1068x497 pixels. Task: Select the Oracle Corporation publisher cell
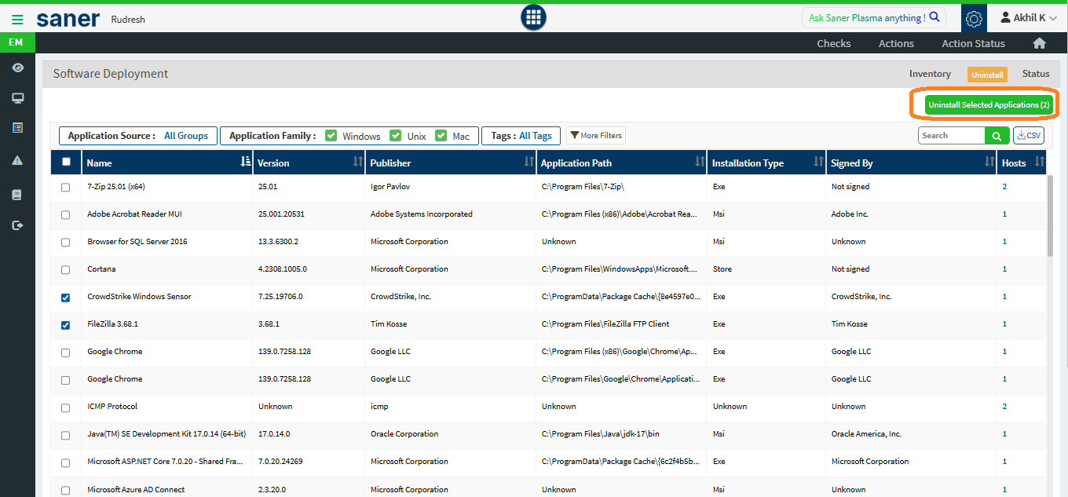[404, 434]
